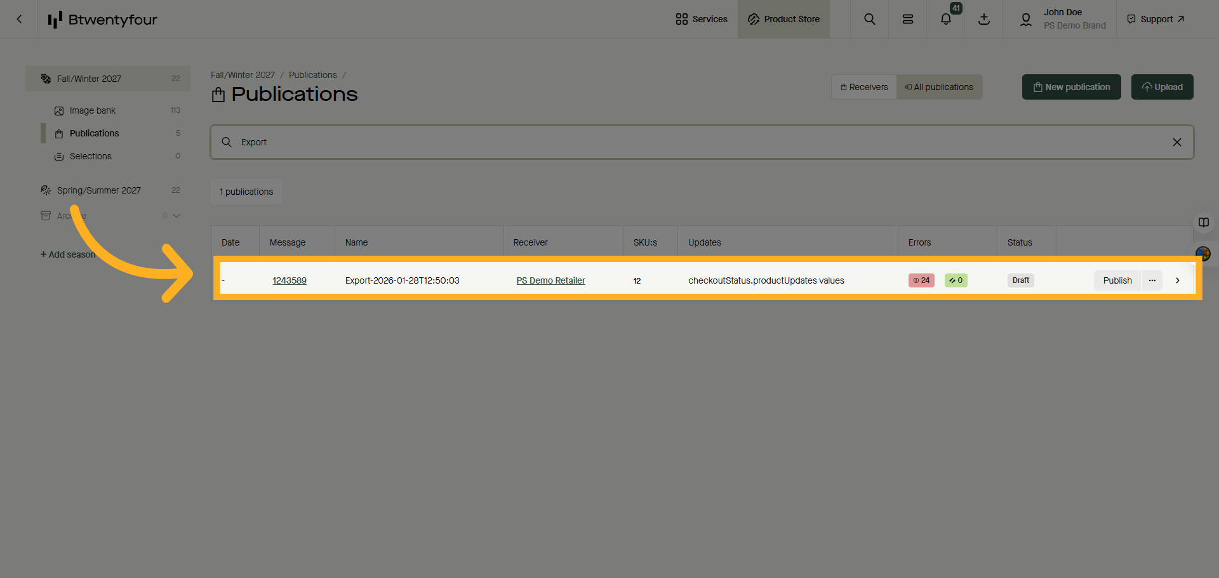Open notifications bell showing 41 alerts
The width and height of the screenshot is (1219, 578).
click(945, 19)
